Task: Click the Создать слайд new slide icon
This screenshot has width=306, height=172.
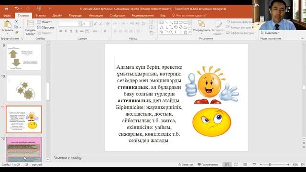Action: coord(30,24)
